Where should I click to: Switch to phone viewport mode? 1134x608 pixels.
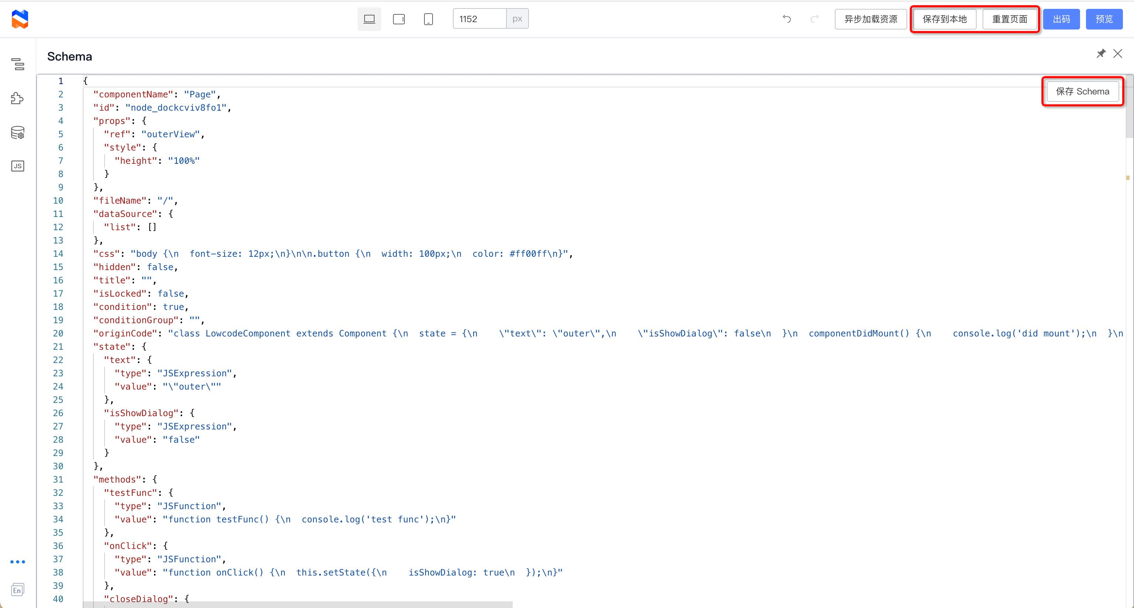[x=428, y=19]
